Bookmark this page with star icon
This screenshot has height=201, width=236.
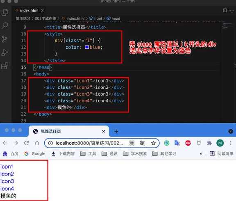click(153, 143)
